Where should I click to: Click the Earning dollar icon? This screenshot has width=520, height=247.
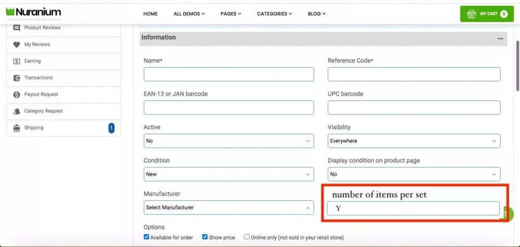tap(17, 61)
